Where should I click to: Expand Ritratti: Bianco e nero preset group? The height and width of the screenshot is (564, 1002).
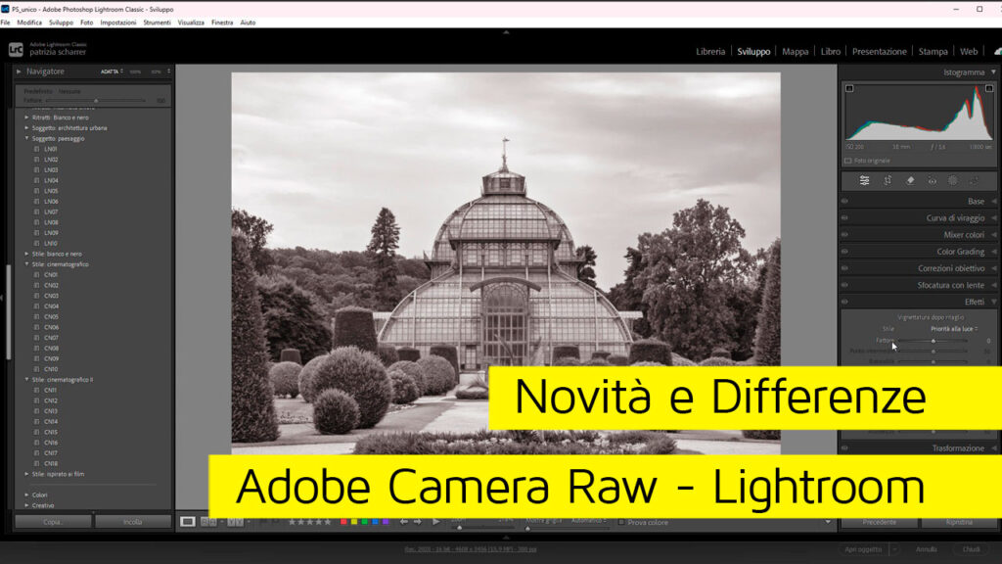pyautogui.click(x=26, y=117)
